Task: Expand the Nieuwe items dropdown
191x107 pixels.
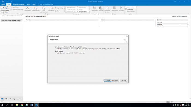Action: point(7,10)
